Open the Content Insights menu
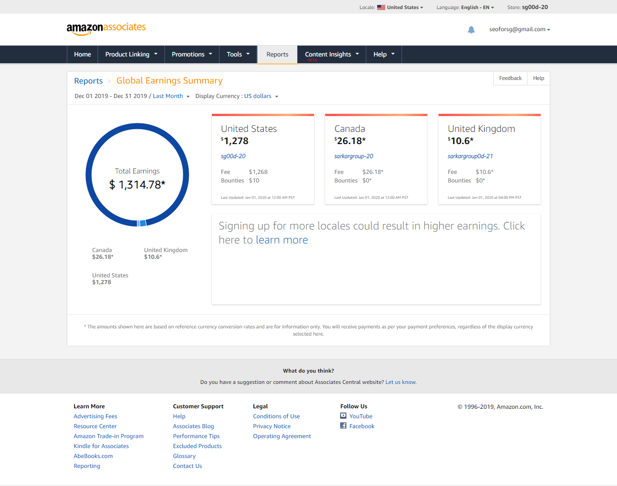617x486 pixels. [x=331, y=54]
